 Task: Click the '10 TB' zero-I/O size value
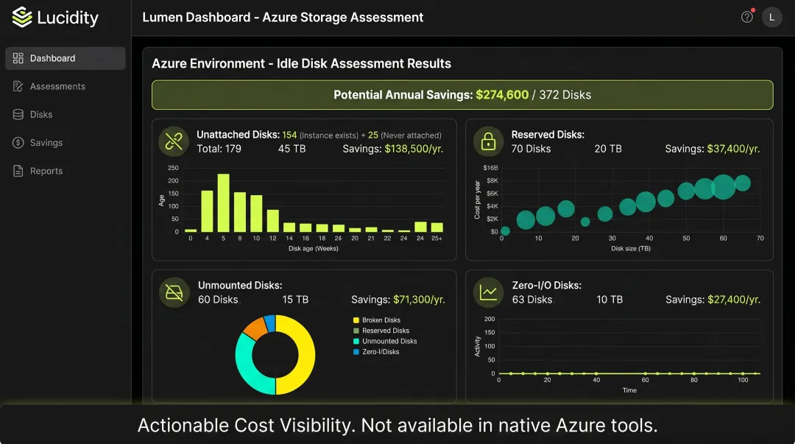[609, 300]
